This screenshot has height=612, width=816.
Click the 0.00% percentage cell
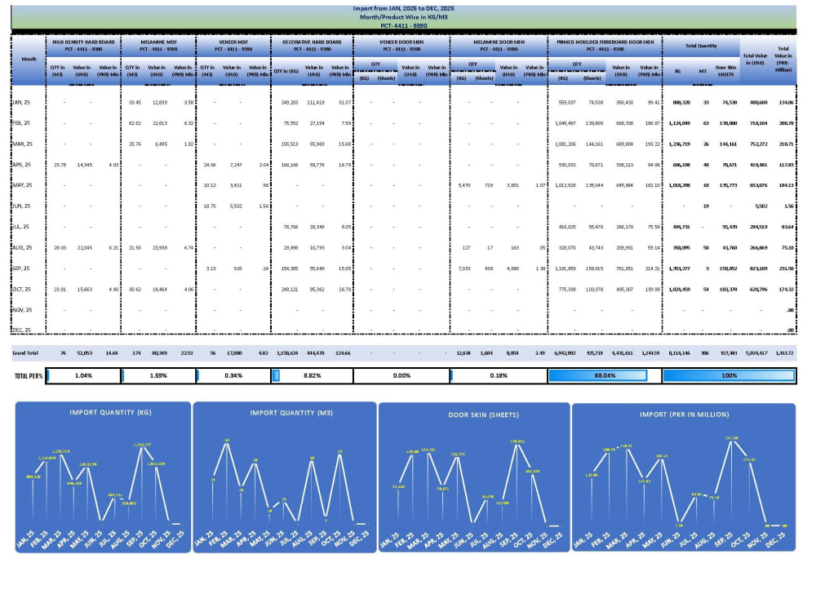pos(401,375)
